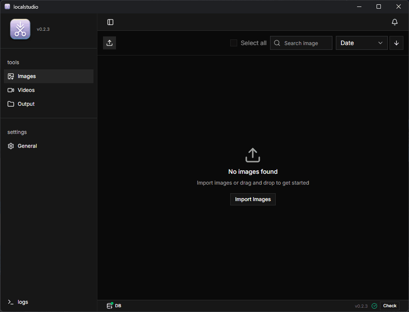Screen dimensions: 409x312
Task: Click the magnifier search icon
Action: (277, 43)
